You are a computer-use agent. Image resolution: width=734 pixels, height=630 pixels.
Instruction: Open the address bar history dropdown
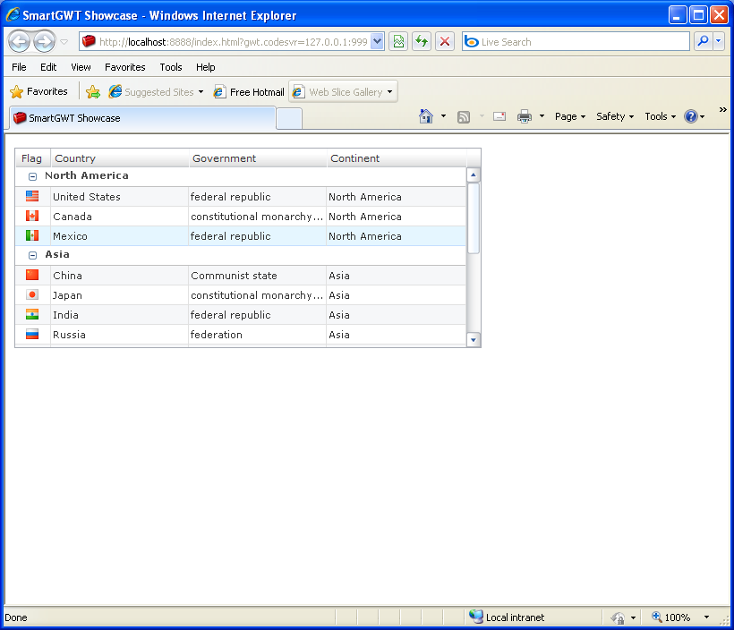coord(378,42)
